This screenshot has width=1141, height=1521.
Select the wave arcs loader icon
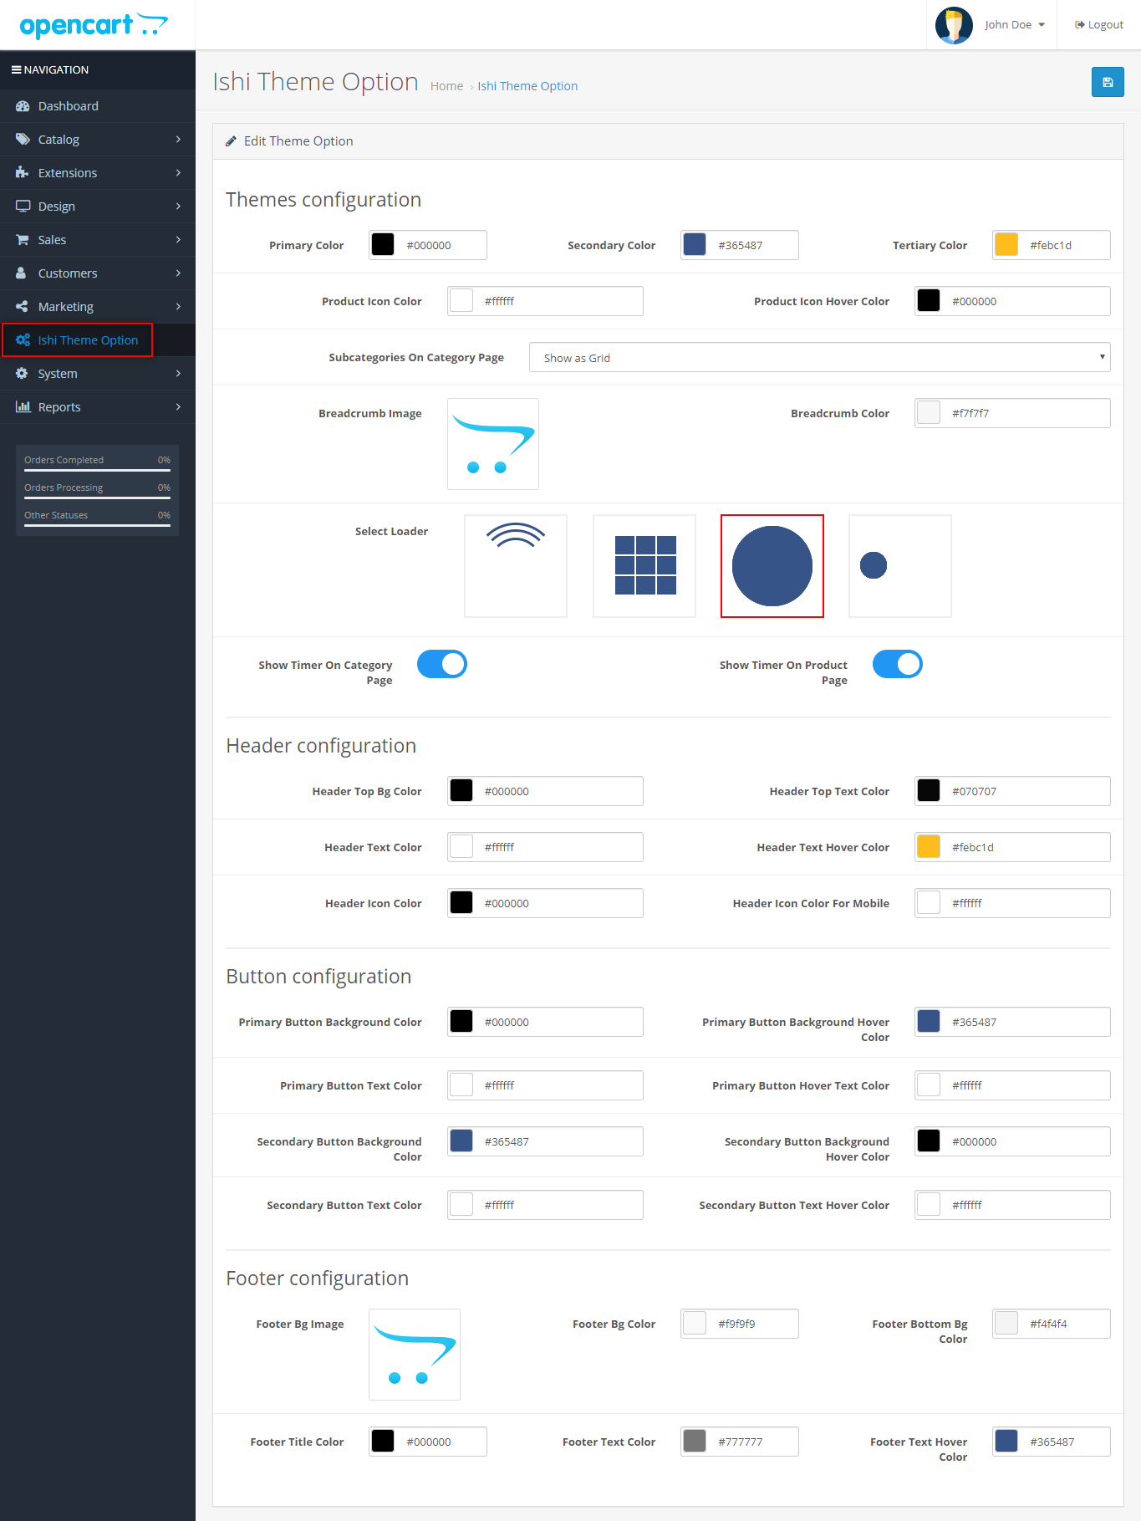point(516,566)
